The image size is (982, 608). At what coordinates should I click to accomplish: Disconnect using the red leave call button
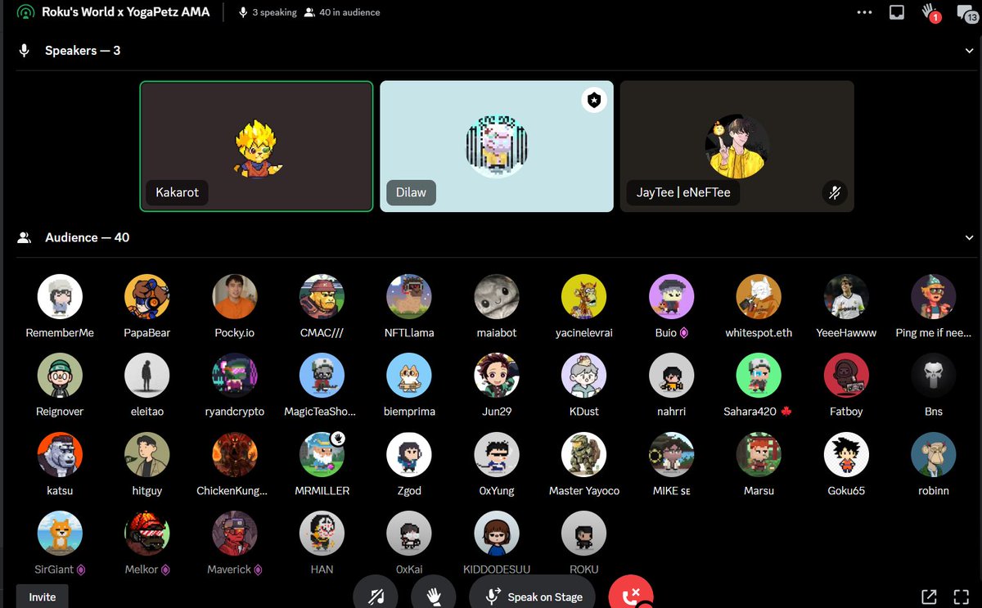pyautogui.click(x=631, y=596)
